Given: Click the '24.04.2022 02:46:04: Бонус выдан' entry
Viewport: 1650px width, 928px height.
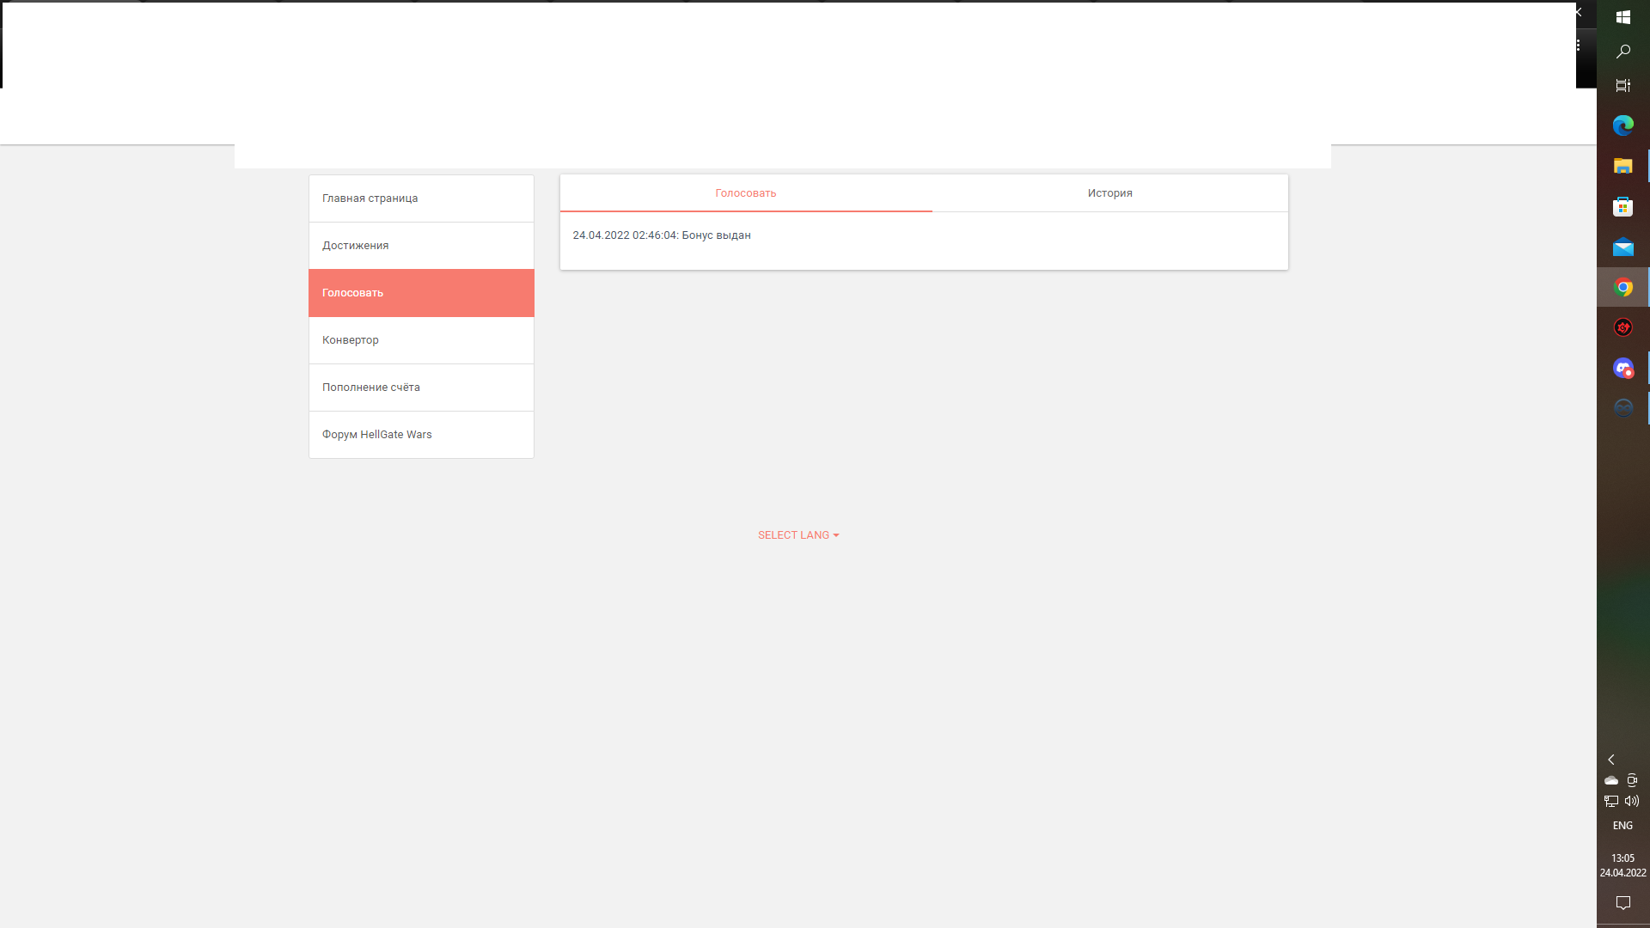Looking at the screenshot, I should pyautogui.click(x=662, y=235).
